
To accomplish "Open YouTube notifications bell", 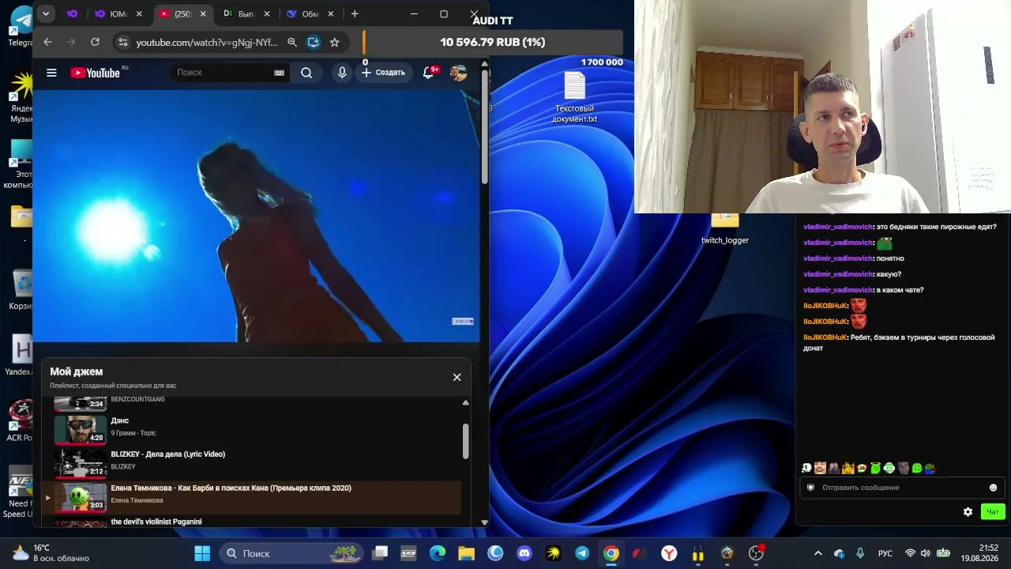I will click(429, 73).
